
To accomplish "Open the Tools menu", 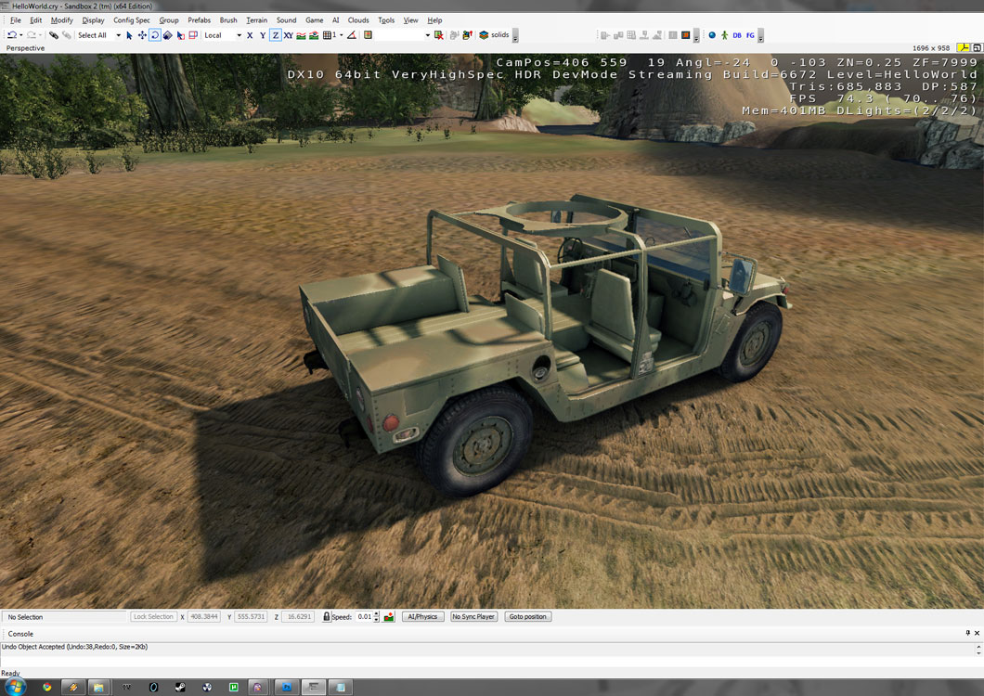I will tap(386, 20).
